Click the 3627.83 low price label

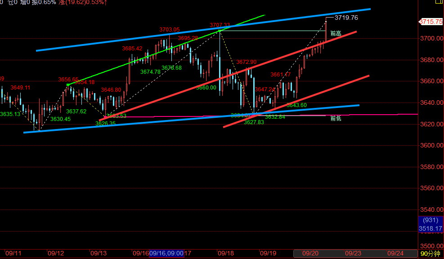pyautogui.click(x=254, y=122)
